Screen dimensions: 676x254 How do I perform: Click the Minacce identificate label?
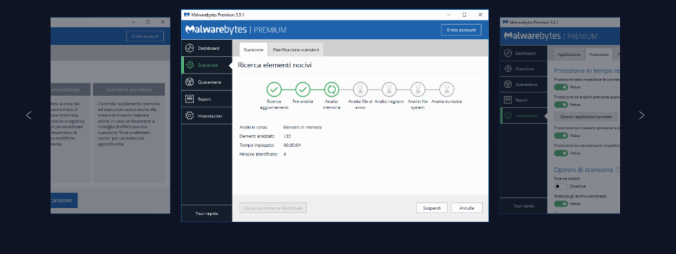click(258, 154)
